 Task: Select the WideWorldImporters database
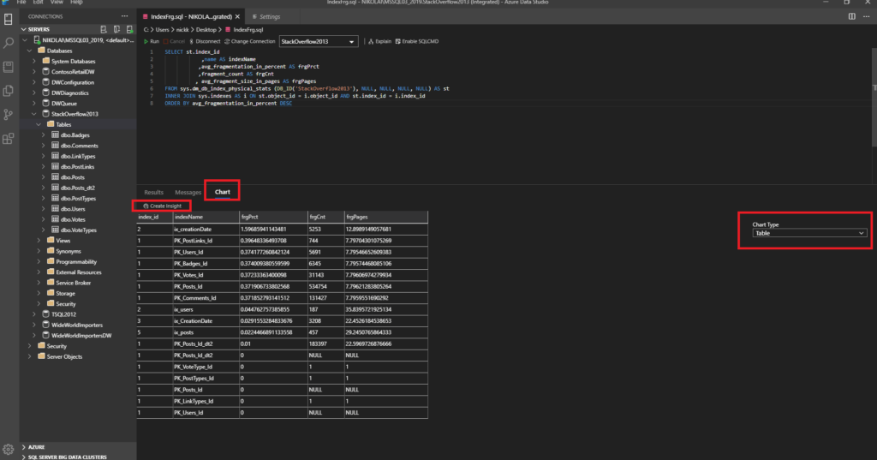(x=76, y=326)
